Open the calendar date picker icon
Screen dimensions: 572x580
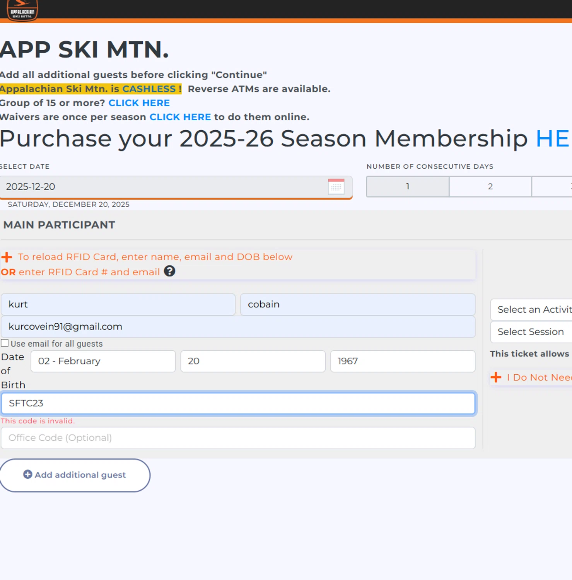tap(336, 187)
